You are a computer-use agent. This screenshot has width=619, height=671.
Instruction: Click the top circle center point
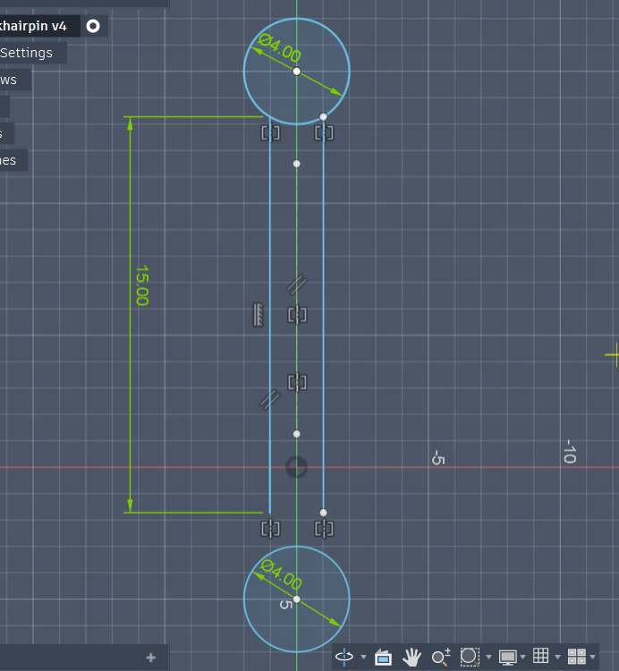(296, 71)
